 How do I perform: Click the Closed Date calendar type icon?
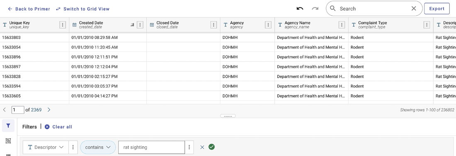(x=152, y=25)
